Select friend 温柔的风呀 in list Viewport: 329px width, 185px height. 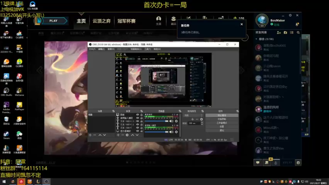coord(277,109)
